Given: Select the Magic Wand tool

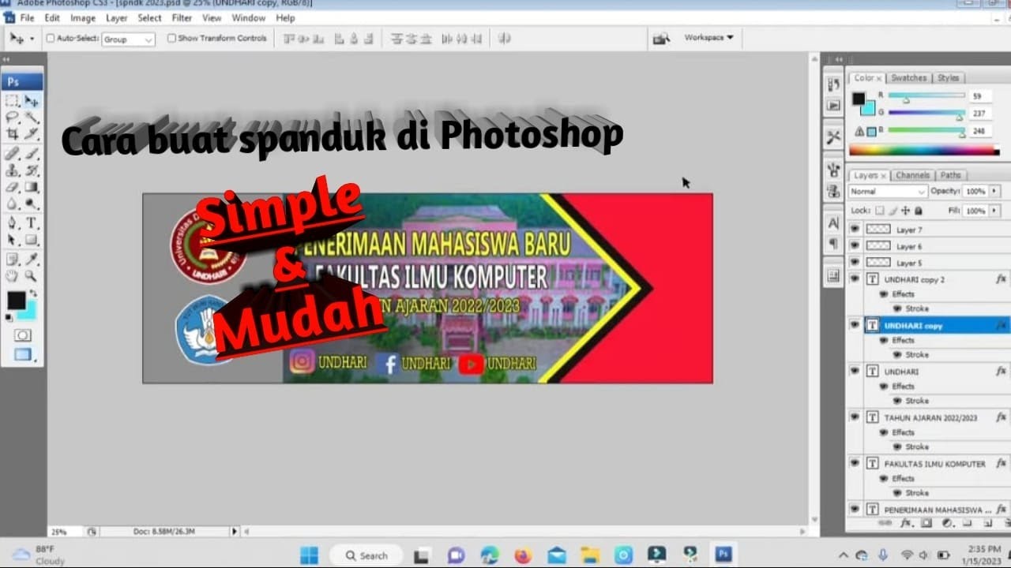Looking at the screenshot, I should [32, 117].
